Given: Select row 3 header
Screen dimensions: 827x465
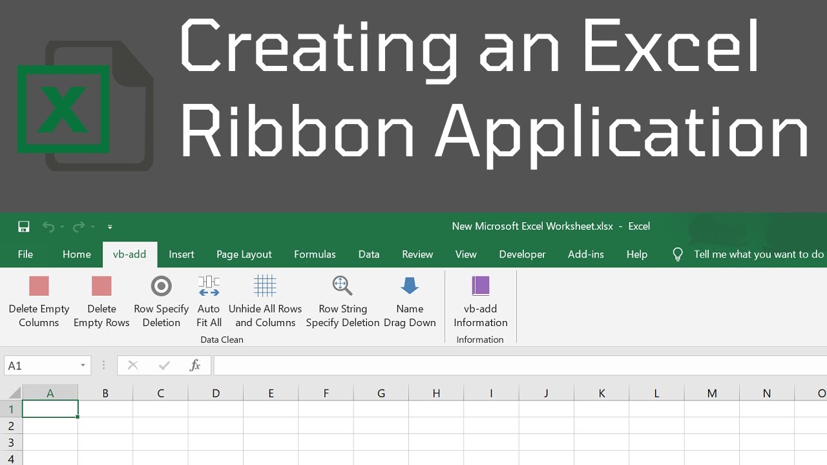Looking at the screenshot, I should click(x=11, y=442).
